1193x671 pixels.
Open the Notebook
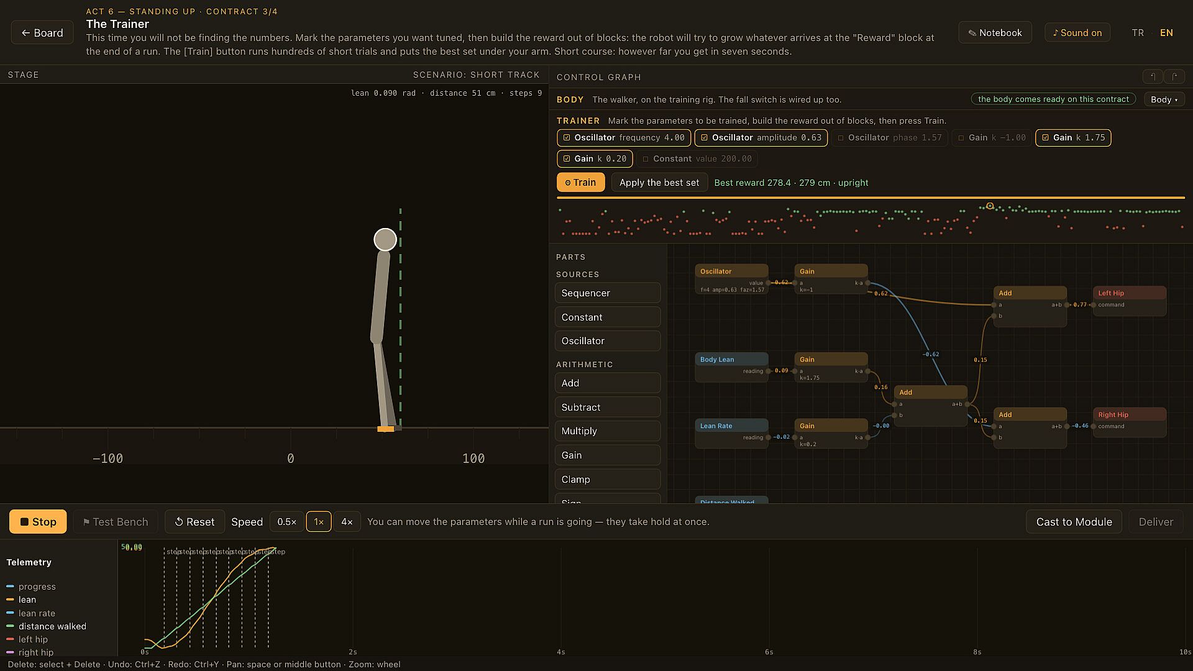pos(995,33)
